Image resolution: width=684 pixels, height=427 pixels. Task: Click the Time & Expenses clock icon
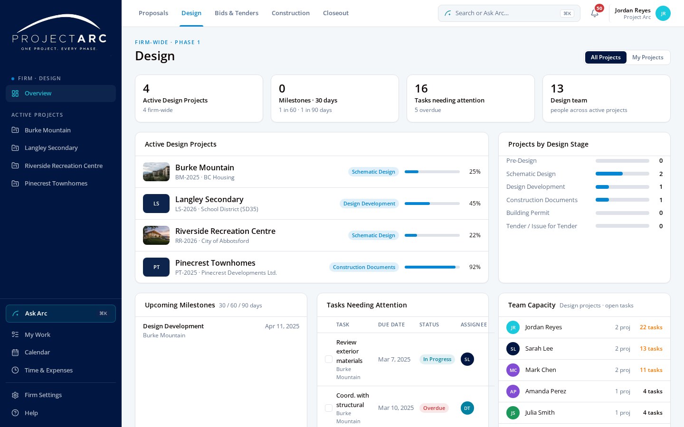15,370
